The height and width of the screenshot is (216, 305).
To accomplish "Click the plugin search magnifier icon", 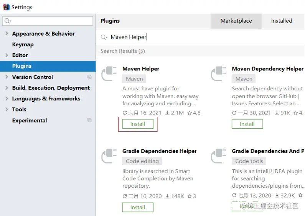I will 104,37.
